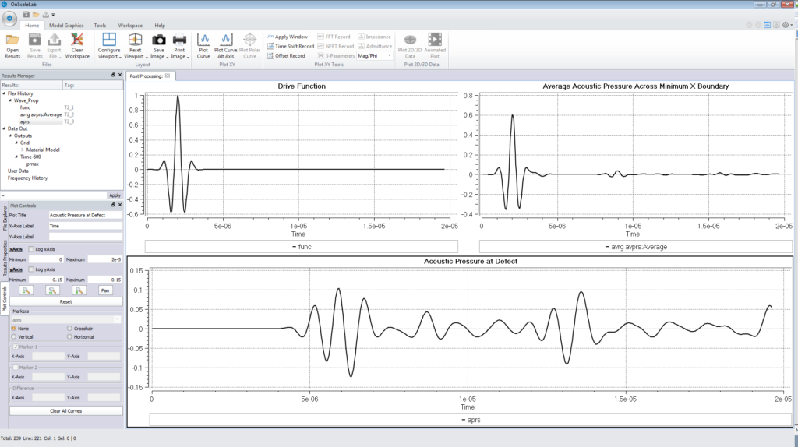Switch to the Model Graphics ribbon tab
The image size is (798, 447).
pyautogui.click(x=66, y=26)
